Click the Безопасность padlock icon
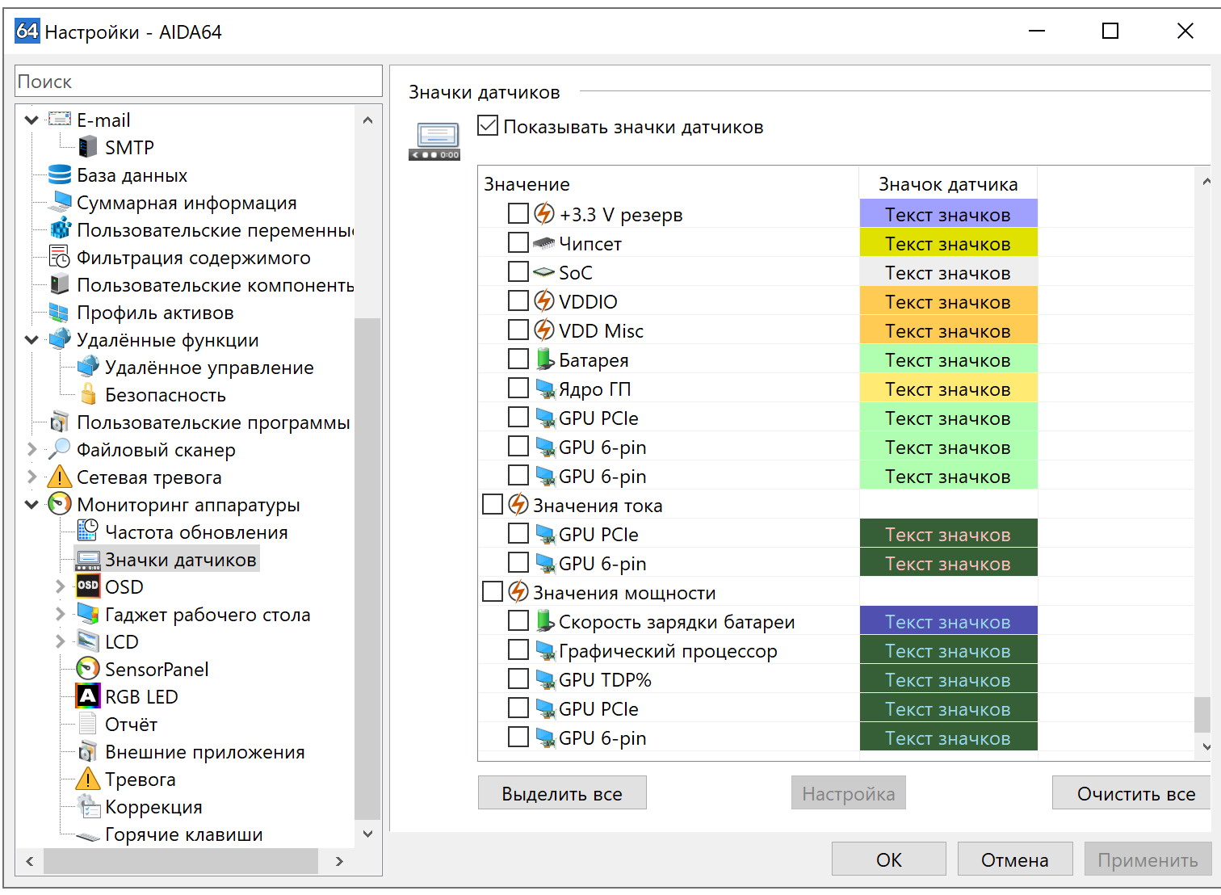The height and width of the screenshot is (895, 1221). click(87, 394)
